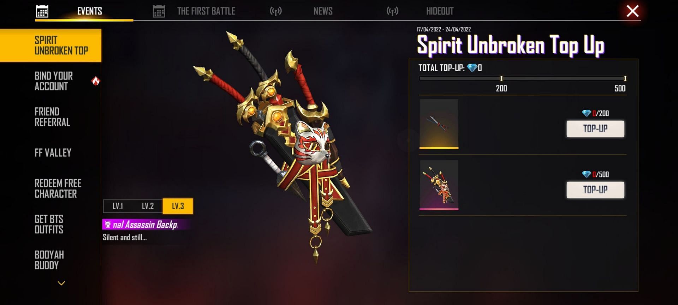Open the Redeem Free Character event
Screen dimensions: 678x305
(x=58, y=189)
